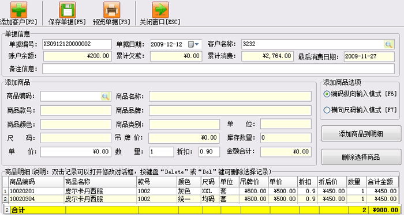
Task: Click the 尺码 field
Action: 76,138
